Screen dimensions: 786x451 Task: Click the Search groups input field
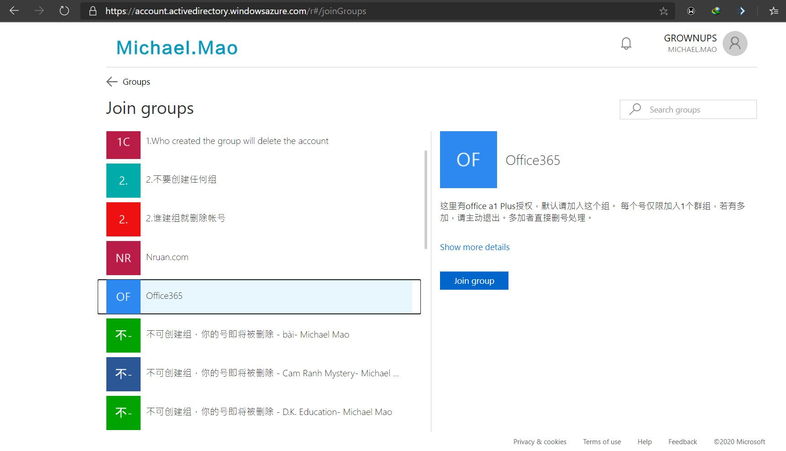coord(701,109)
